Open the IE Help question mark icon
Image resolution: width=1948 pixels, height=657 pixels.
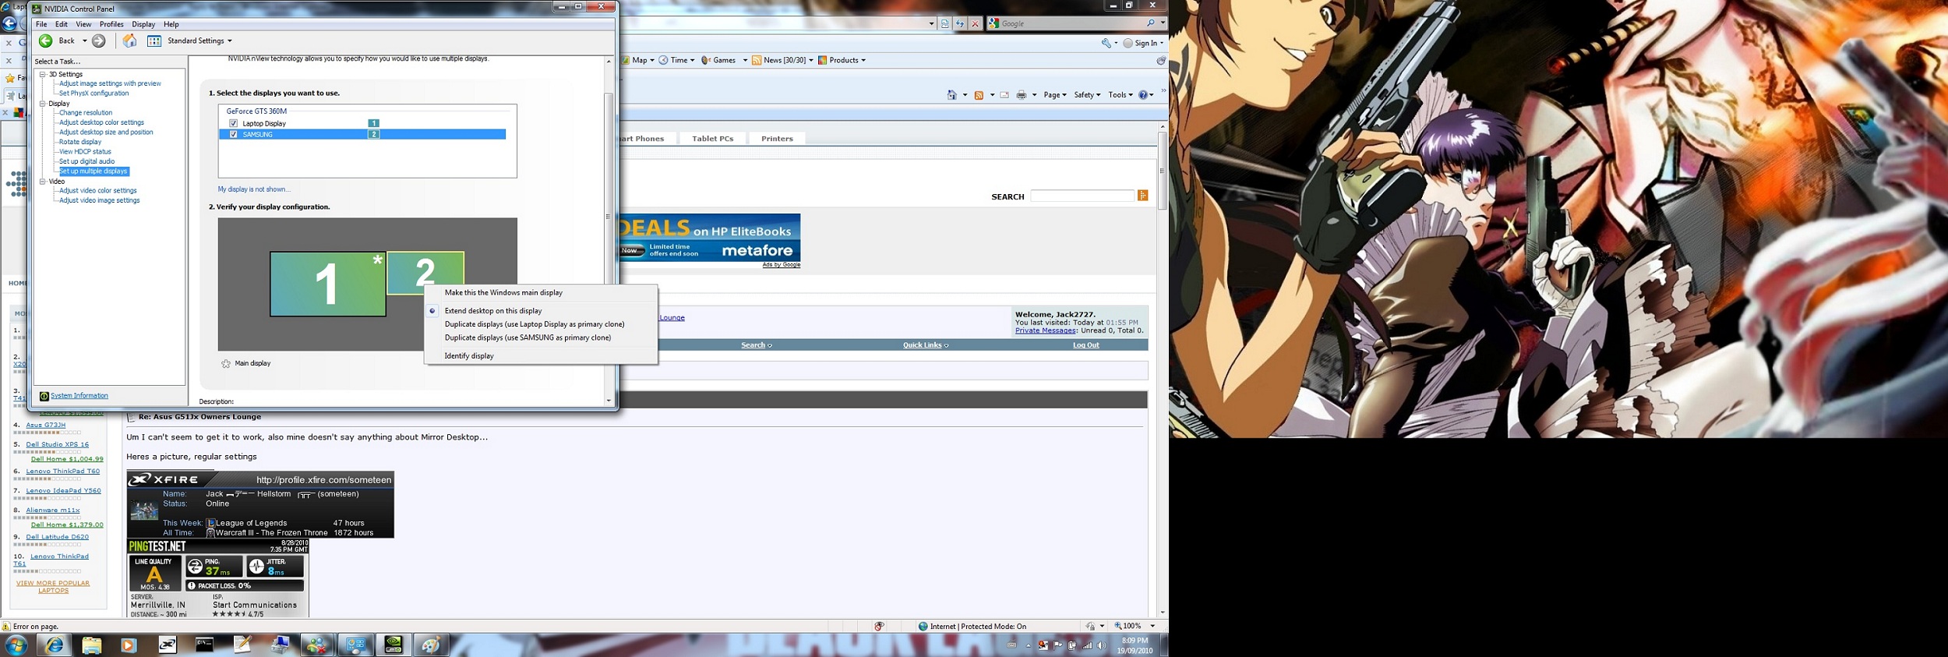click(x=1143, y=95)
